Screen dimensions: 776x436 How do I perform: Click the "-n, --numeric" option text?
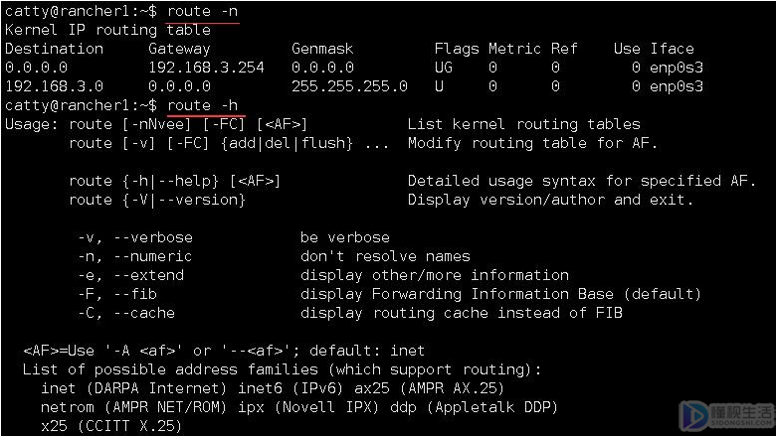point(134,256)
